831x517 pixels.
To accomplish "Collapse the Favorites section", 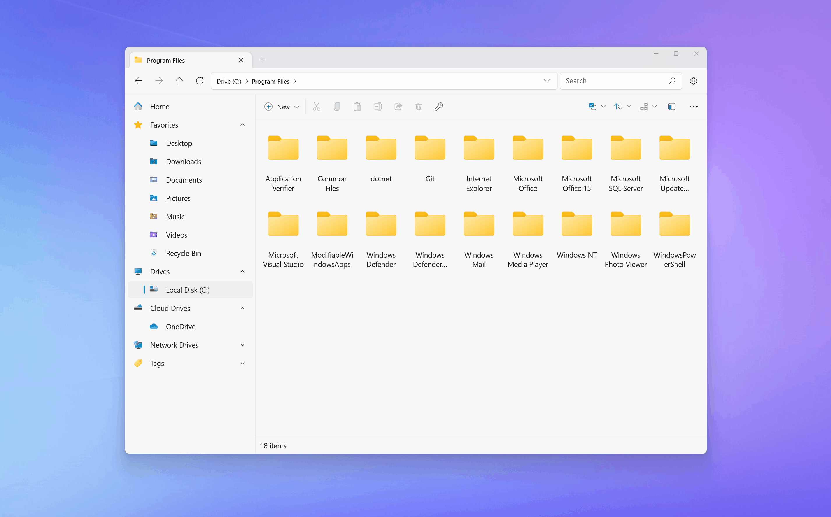I will click(x=243, y=125).
